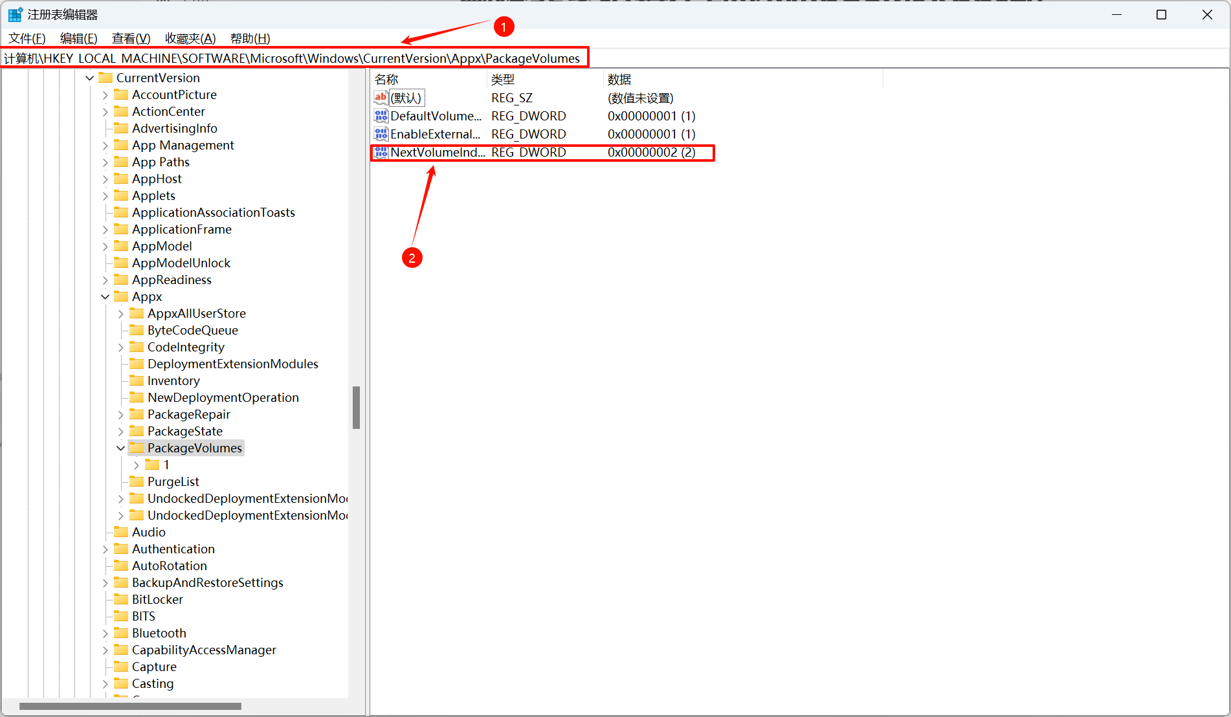This screenshot has width=1231, height=717.
Task: Expand the Bluetooth tree node
Action: pyautogui.click(x=105, y=633)
